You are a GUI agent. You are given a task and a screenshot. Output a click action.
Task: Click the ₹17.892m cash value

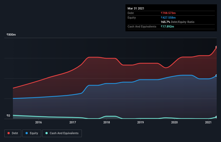click(x=167, y=26)
